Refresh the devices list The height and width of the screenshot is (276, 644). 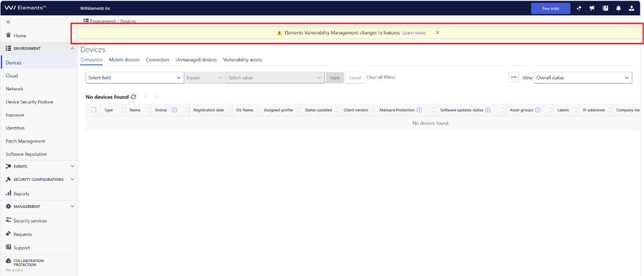[x=134, y=97]
